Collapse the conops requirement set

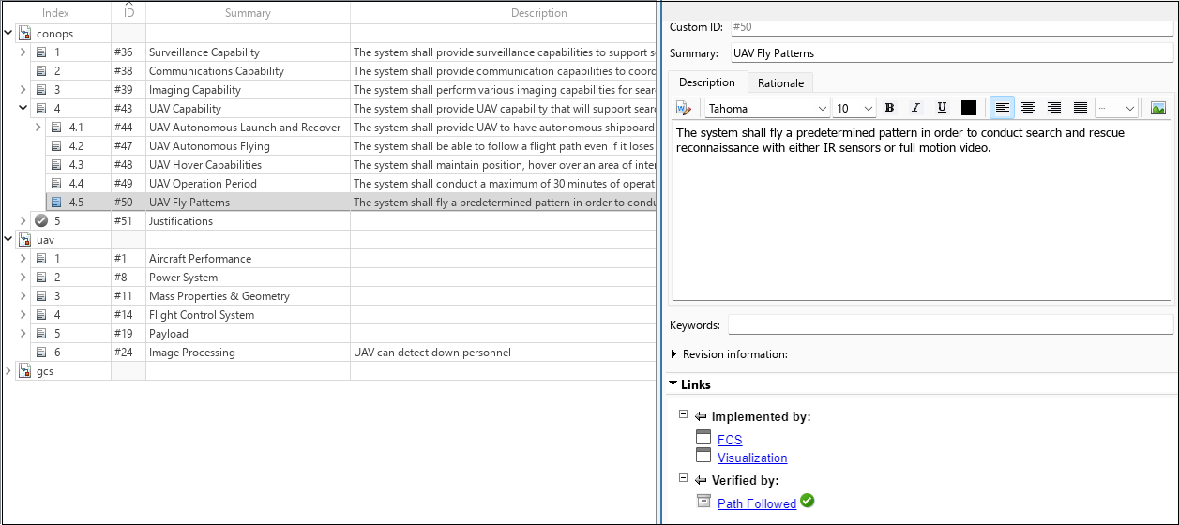[8, 34]
